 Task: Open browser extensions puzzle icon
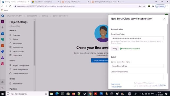pyautogui.click(x=153, y=6)
